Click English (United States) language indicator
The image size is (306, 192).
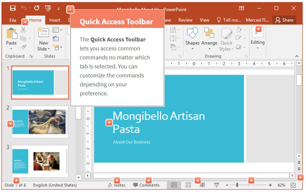[55, 185]
